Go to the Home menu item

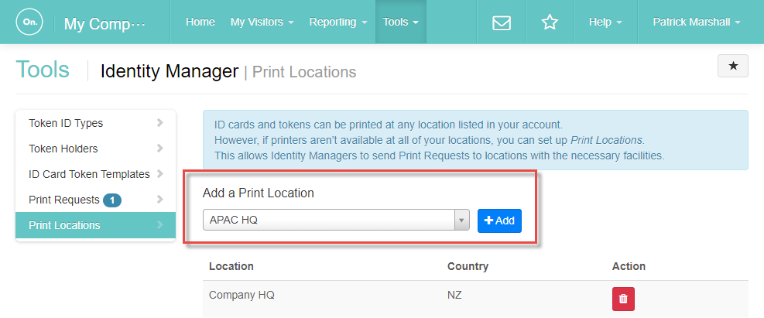click(200, 22)
